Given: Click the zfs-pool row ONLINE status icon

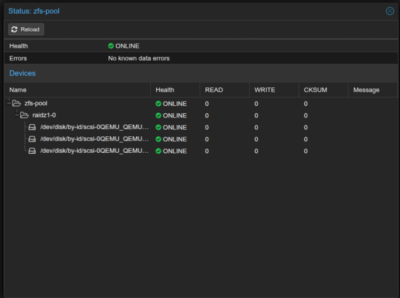Looking at the screenshot, I should 158,103.
